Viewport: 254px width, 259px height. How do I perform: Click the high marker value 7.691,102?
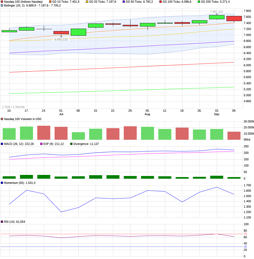tap(217, 12)
